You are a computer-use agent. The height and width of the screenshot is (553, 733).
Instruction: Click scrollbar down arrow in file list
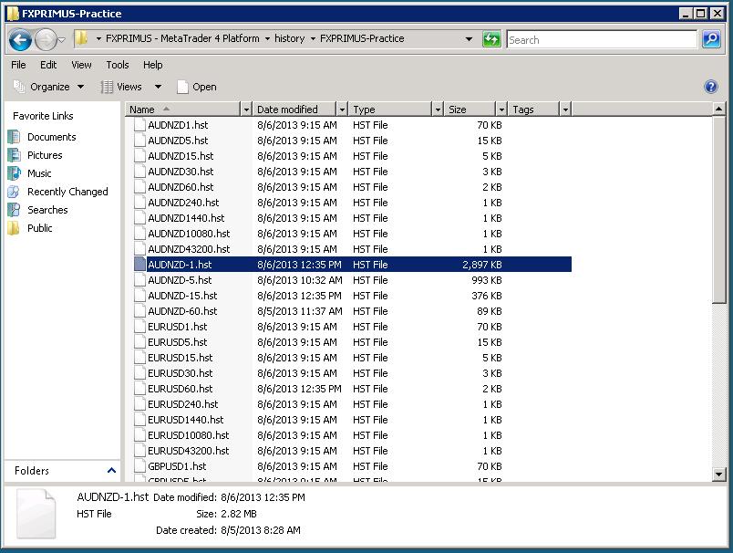718,475
